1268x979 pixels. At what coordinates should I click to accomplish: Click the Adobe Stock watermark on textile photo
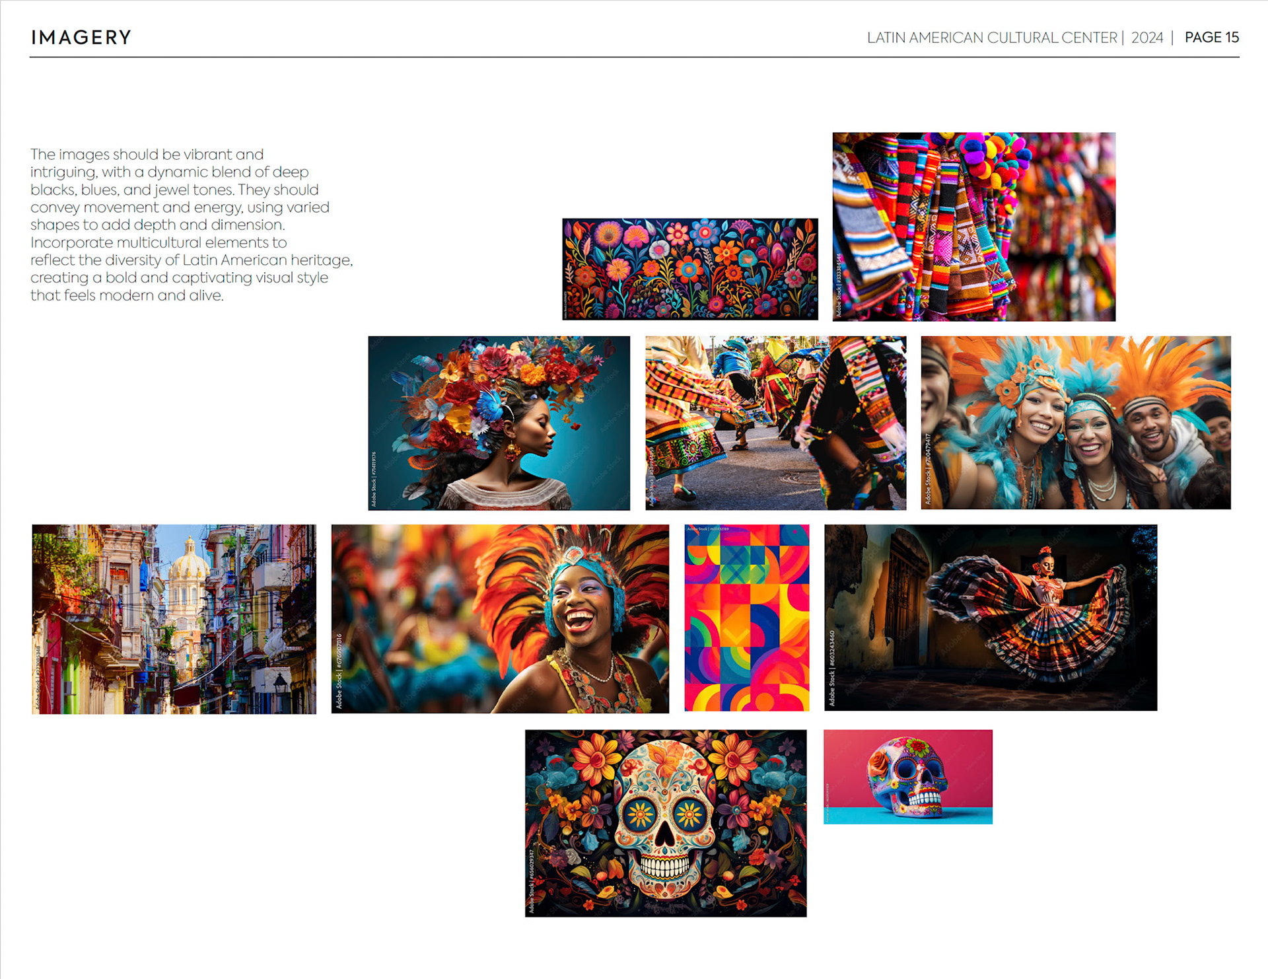click(839, 284)
